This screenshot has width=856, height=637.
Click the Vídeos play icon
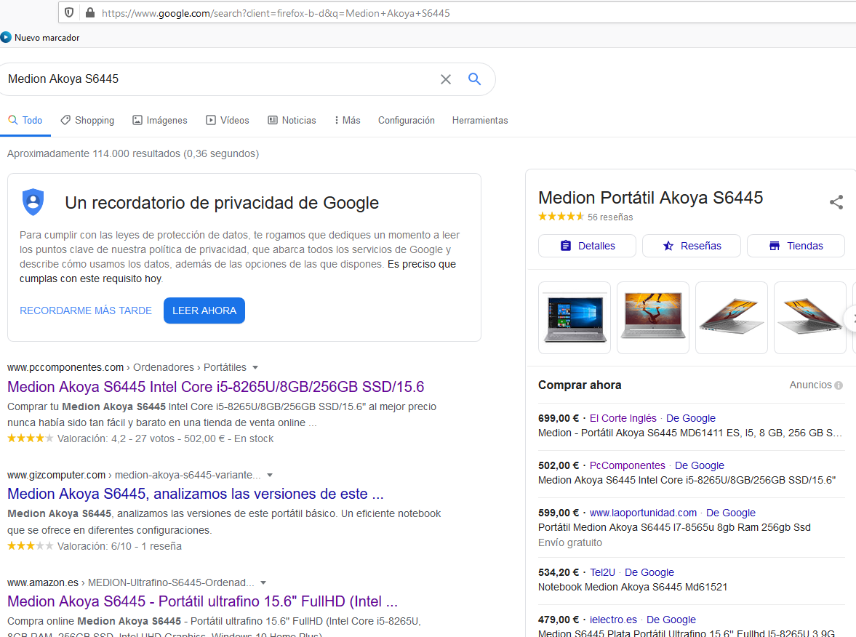[x=211, y=120]
